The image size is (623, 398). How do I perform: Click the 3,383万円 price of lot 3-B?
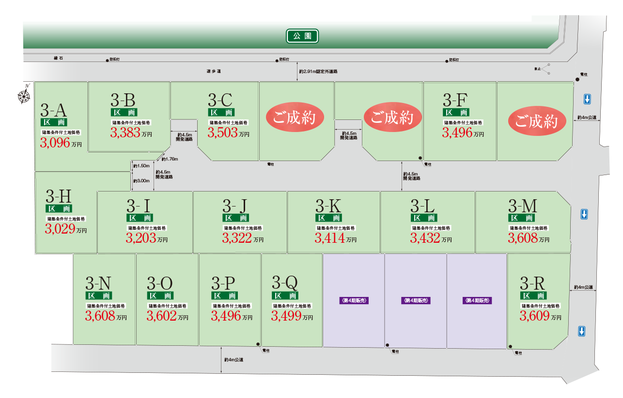point(131,133)
